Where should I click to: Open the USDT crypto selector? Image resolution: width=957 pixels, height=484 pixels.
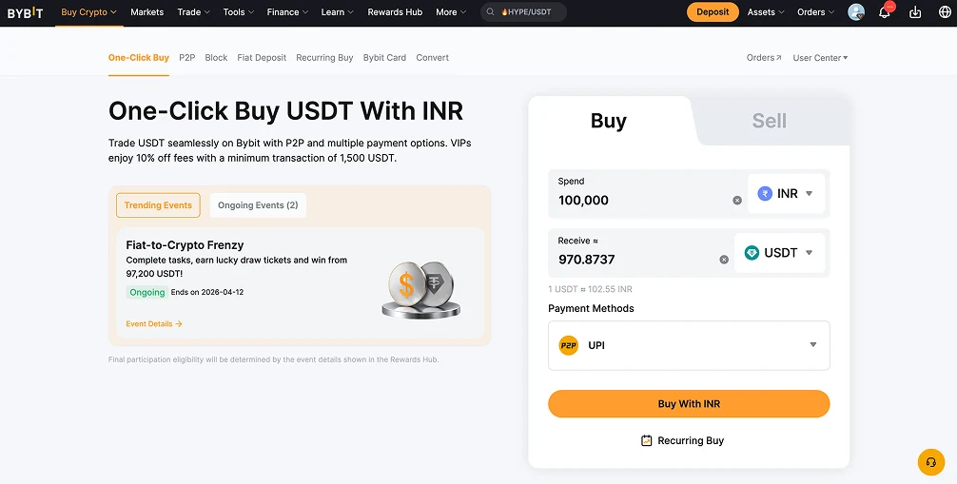[779, 253]
